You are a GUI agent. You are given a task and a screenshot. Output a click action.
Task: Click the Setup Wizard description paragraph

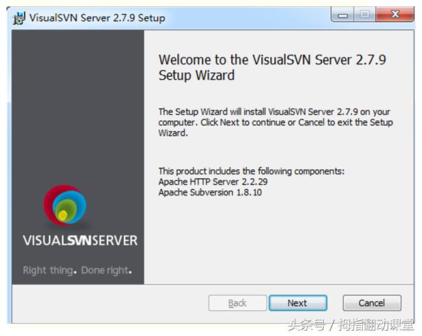pos(275,122)
